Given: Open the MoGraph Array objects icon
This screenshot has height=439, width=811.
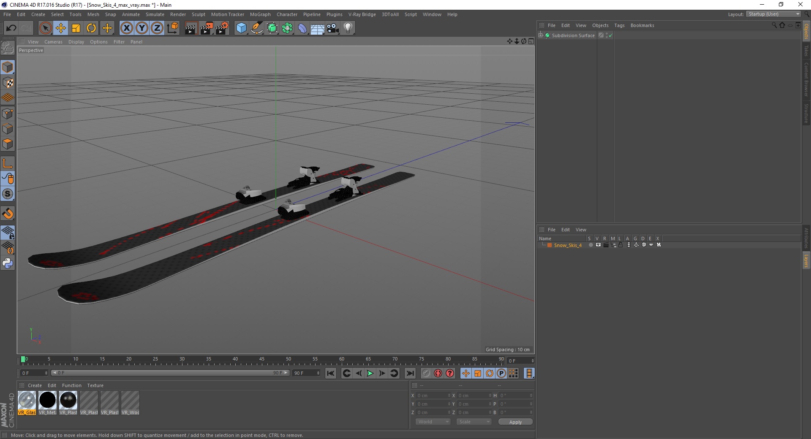Looking at the screenshot, I should (288, 28).
